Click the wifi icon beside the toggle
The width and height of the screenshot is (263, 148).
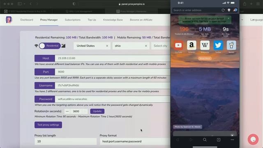(x=36, y=46)
